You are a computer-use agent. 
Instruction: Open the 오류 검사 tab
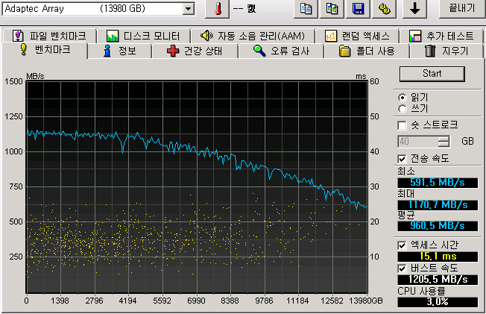(x=281, y=51)
